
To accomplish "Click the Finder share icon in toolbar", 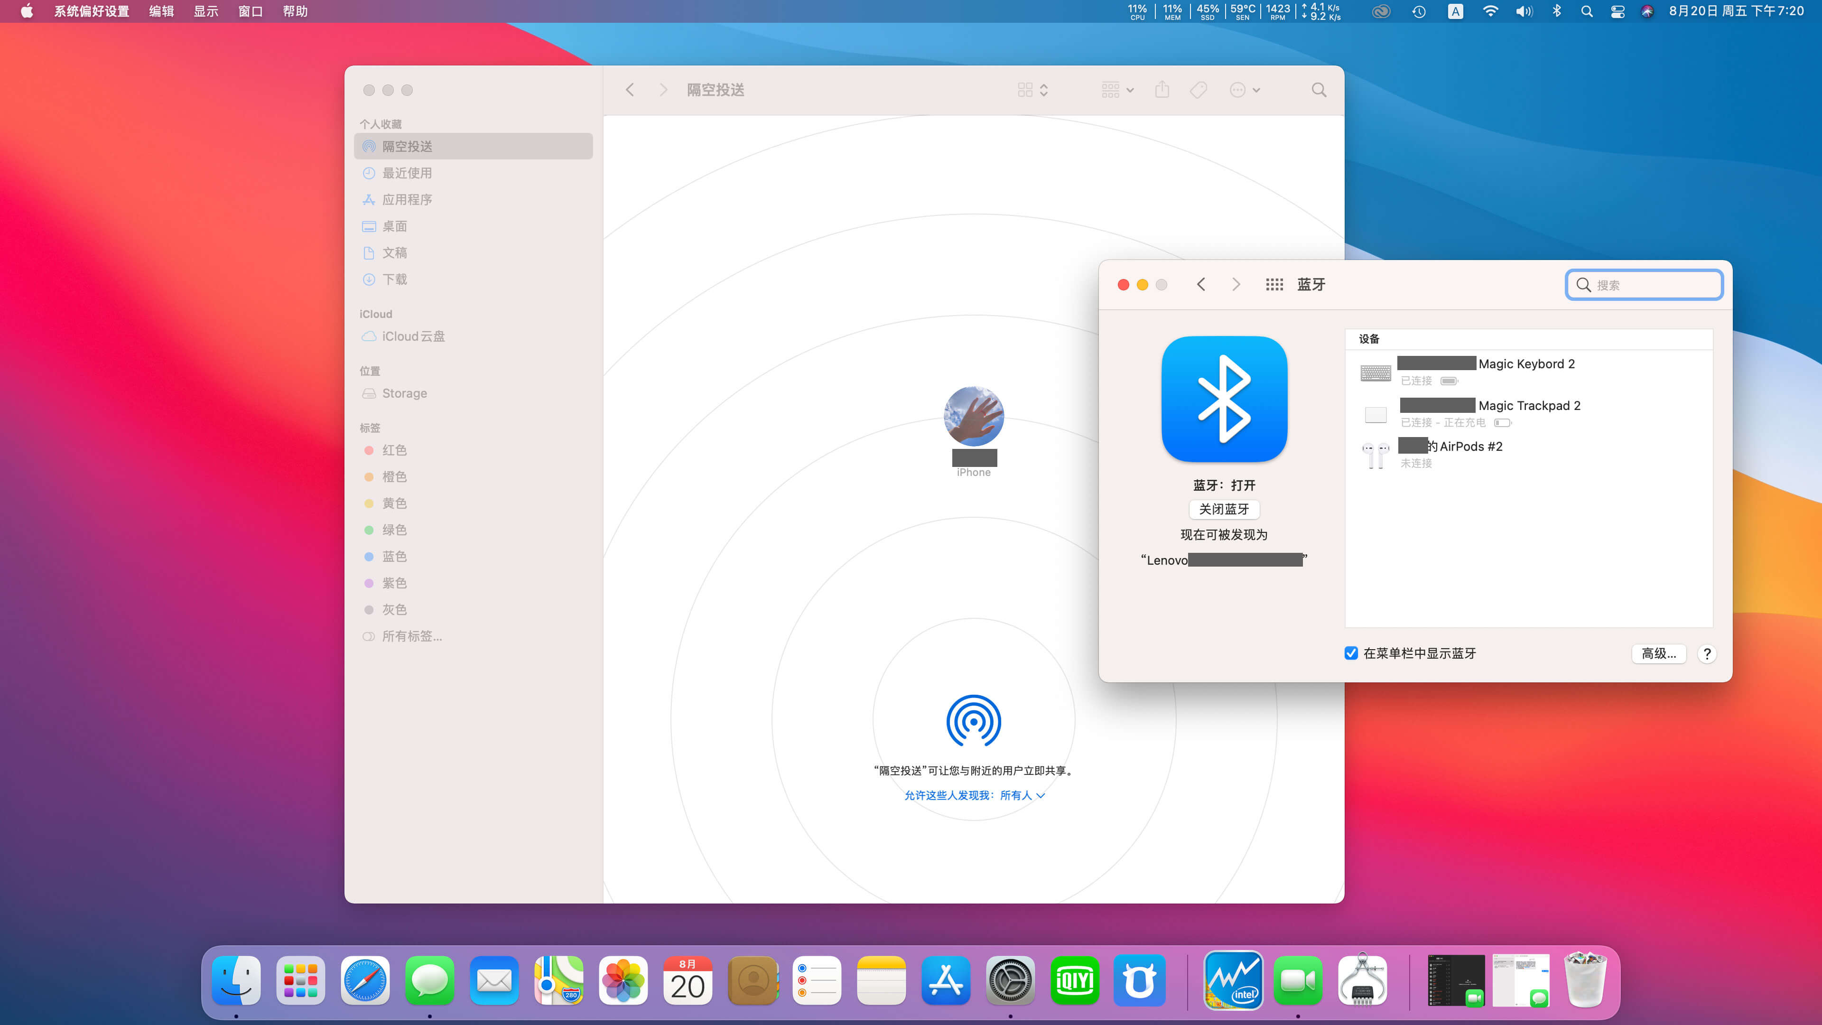I will tap(1162, 90).
